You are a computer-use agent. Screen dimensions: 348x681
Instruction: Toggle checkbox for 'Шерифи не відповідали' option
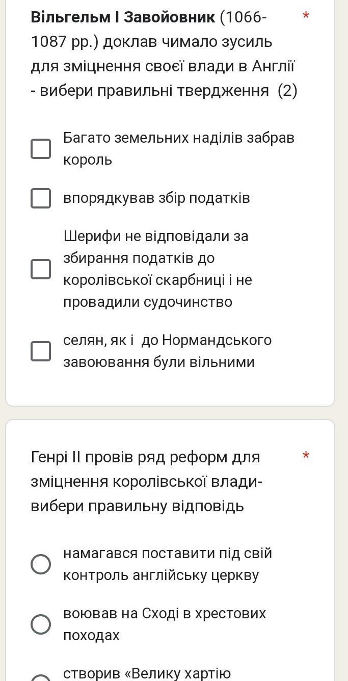[41, 269]
